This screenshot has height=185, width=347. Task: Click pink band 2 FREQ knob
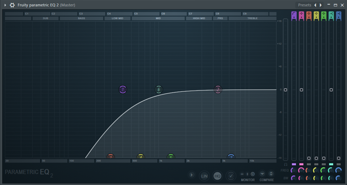(x=301, y=170)
